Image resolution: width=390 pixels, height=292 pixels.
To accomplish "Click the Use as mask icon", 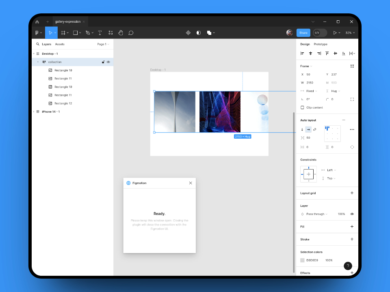I will click(199, 33).
